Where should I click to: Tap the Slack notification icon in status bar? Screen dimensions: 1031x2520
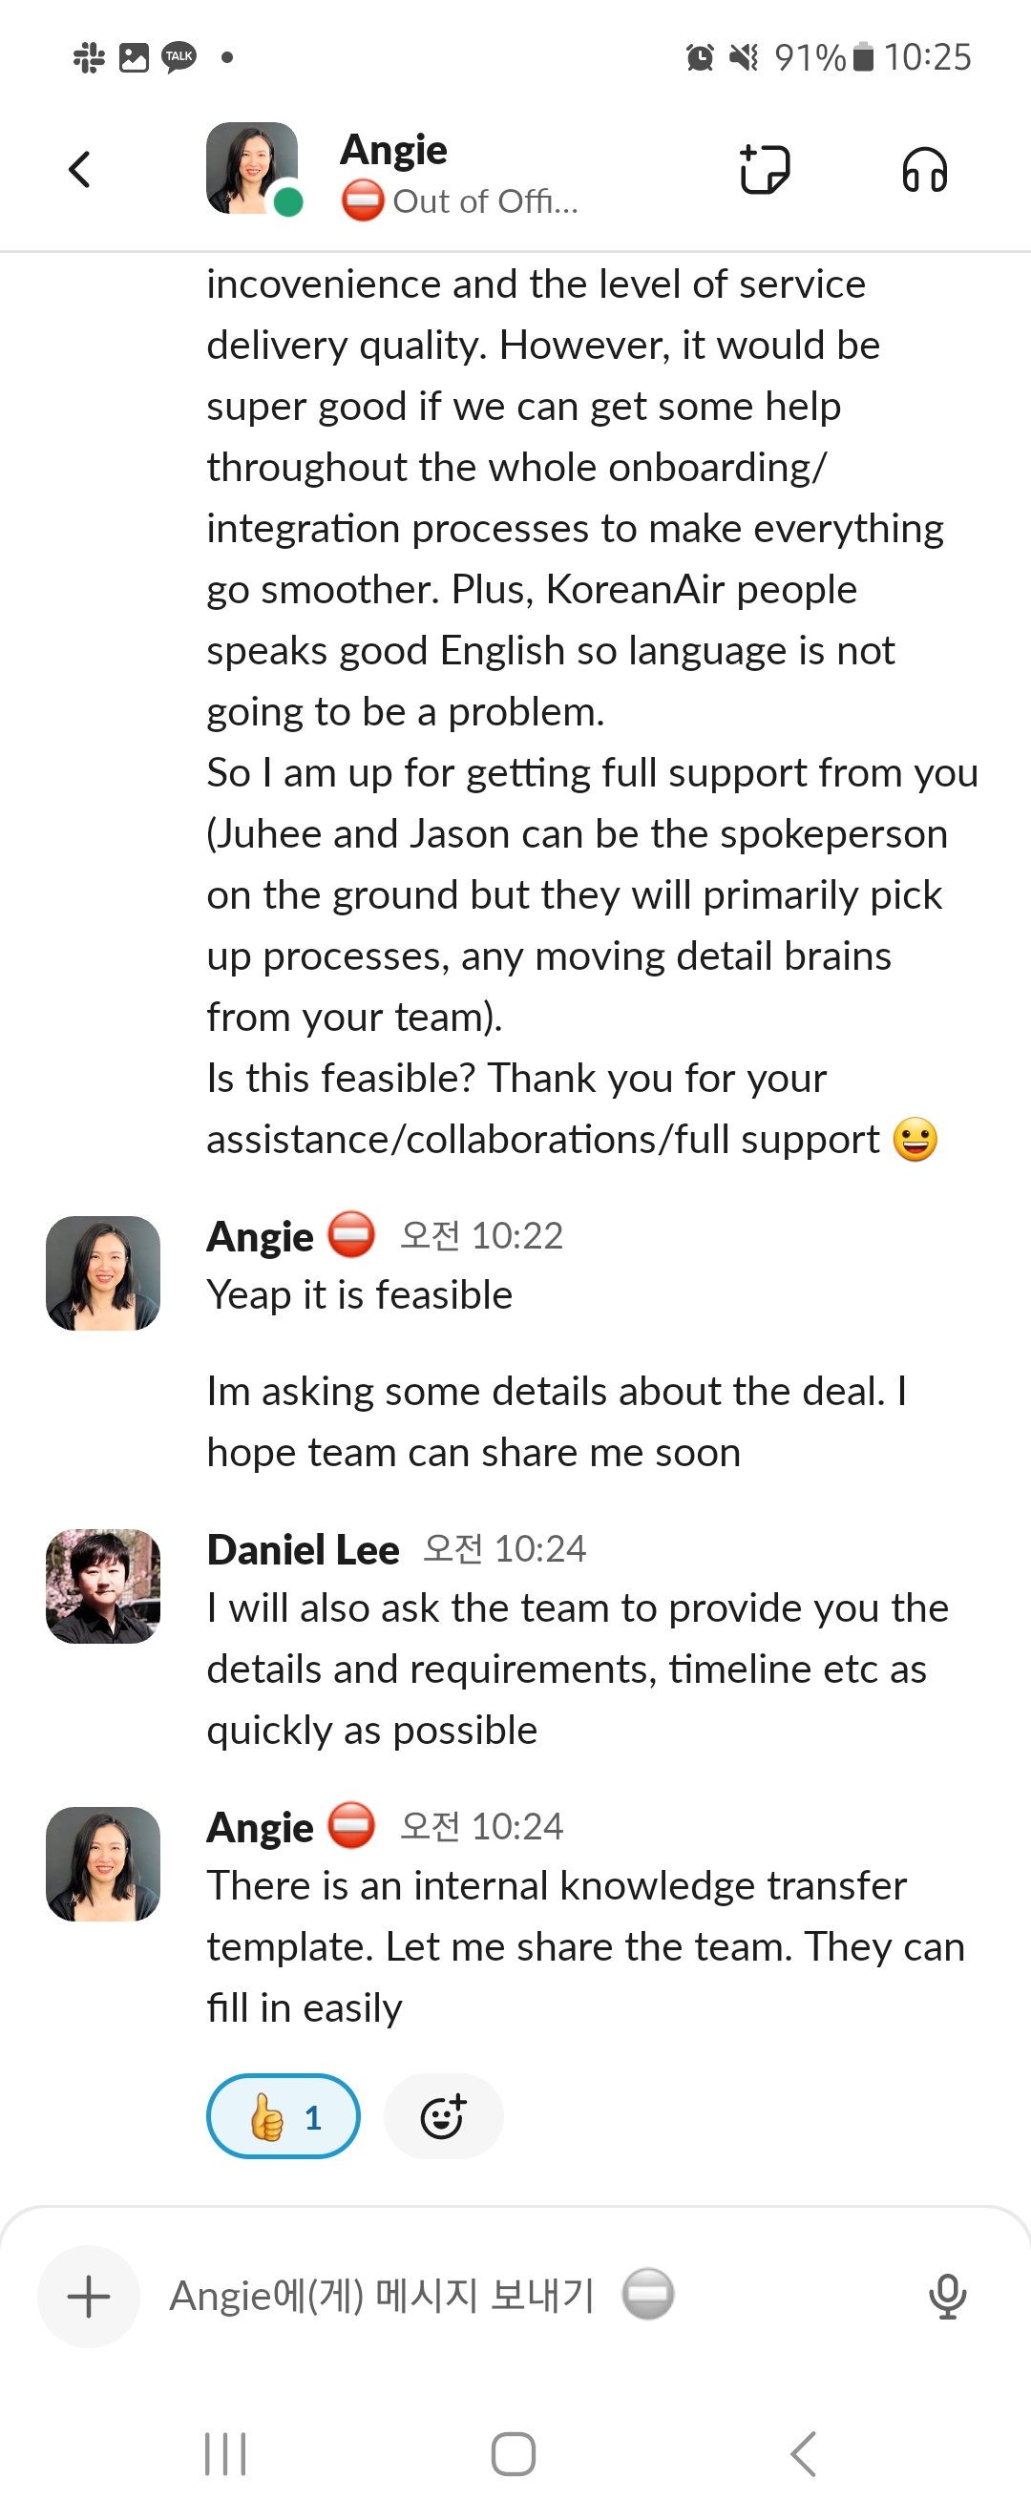coord(89,57)
